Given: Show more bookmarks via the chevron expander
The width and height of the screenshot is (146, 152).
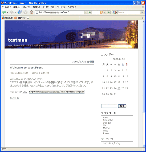Looking at the screenshot, I should 143,18.
